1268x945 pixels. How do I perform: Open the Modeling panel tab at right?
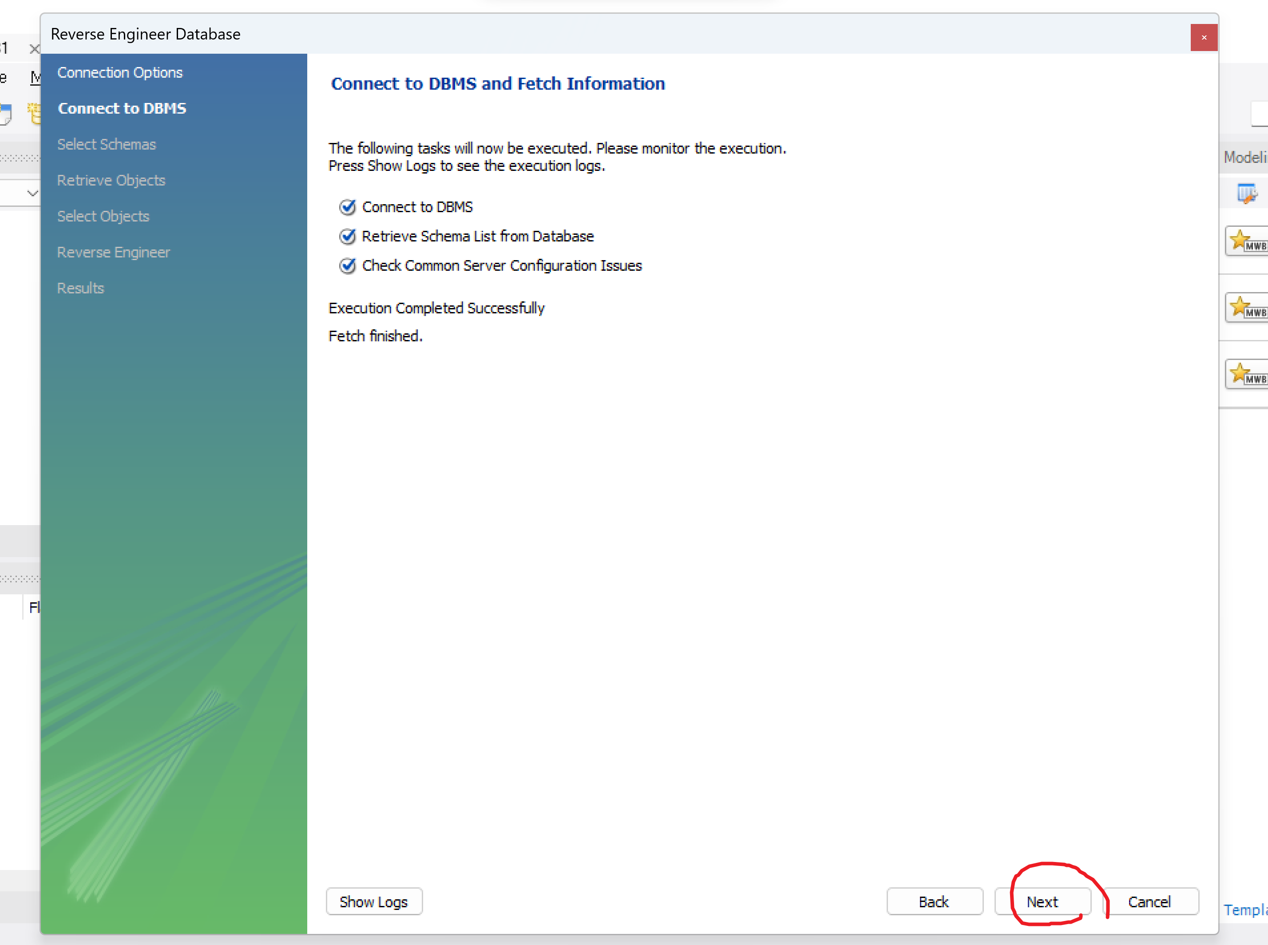point(1245,157)
